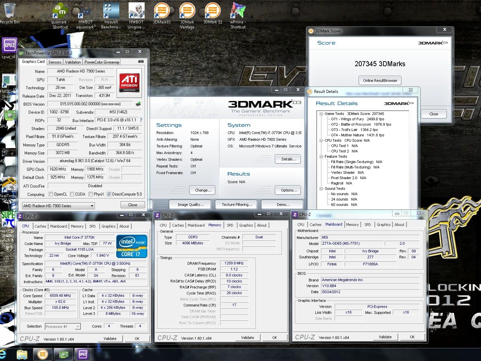Select GT1 - Wings of Fury result row
481x361 pixels.
[357, 119]
